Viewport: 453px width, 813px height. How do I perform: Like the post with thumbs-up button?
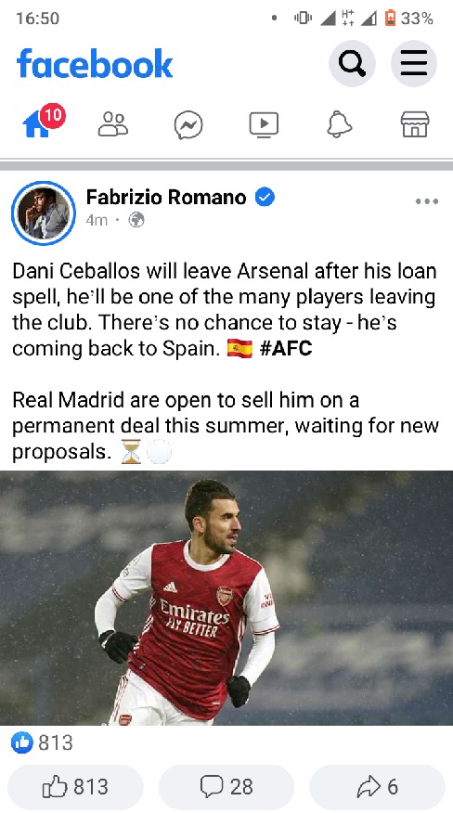[x=76, y=787]
